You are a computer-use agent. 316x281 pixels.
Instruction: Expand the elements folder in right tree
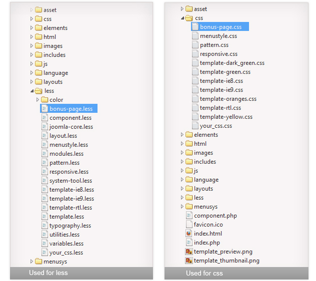(x=182, y=135)
